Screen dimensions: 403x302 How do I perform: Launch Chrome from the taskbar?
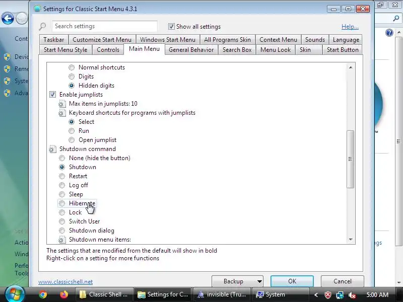(43, 294)
